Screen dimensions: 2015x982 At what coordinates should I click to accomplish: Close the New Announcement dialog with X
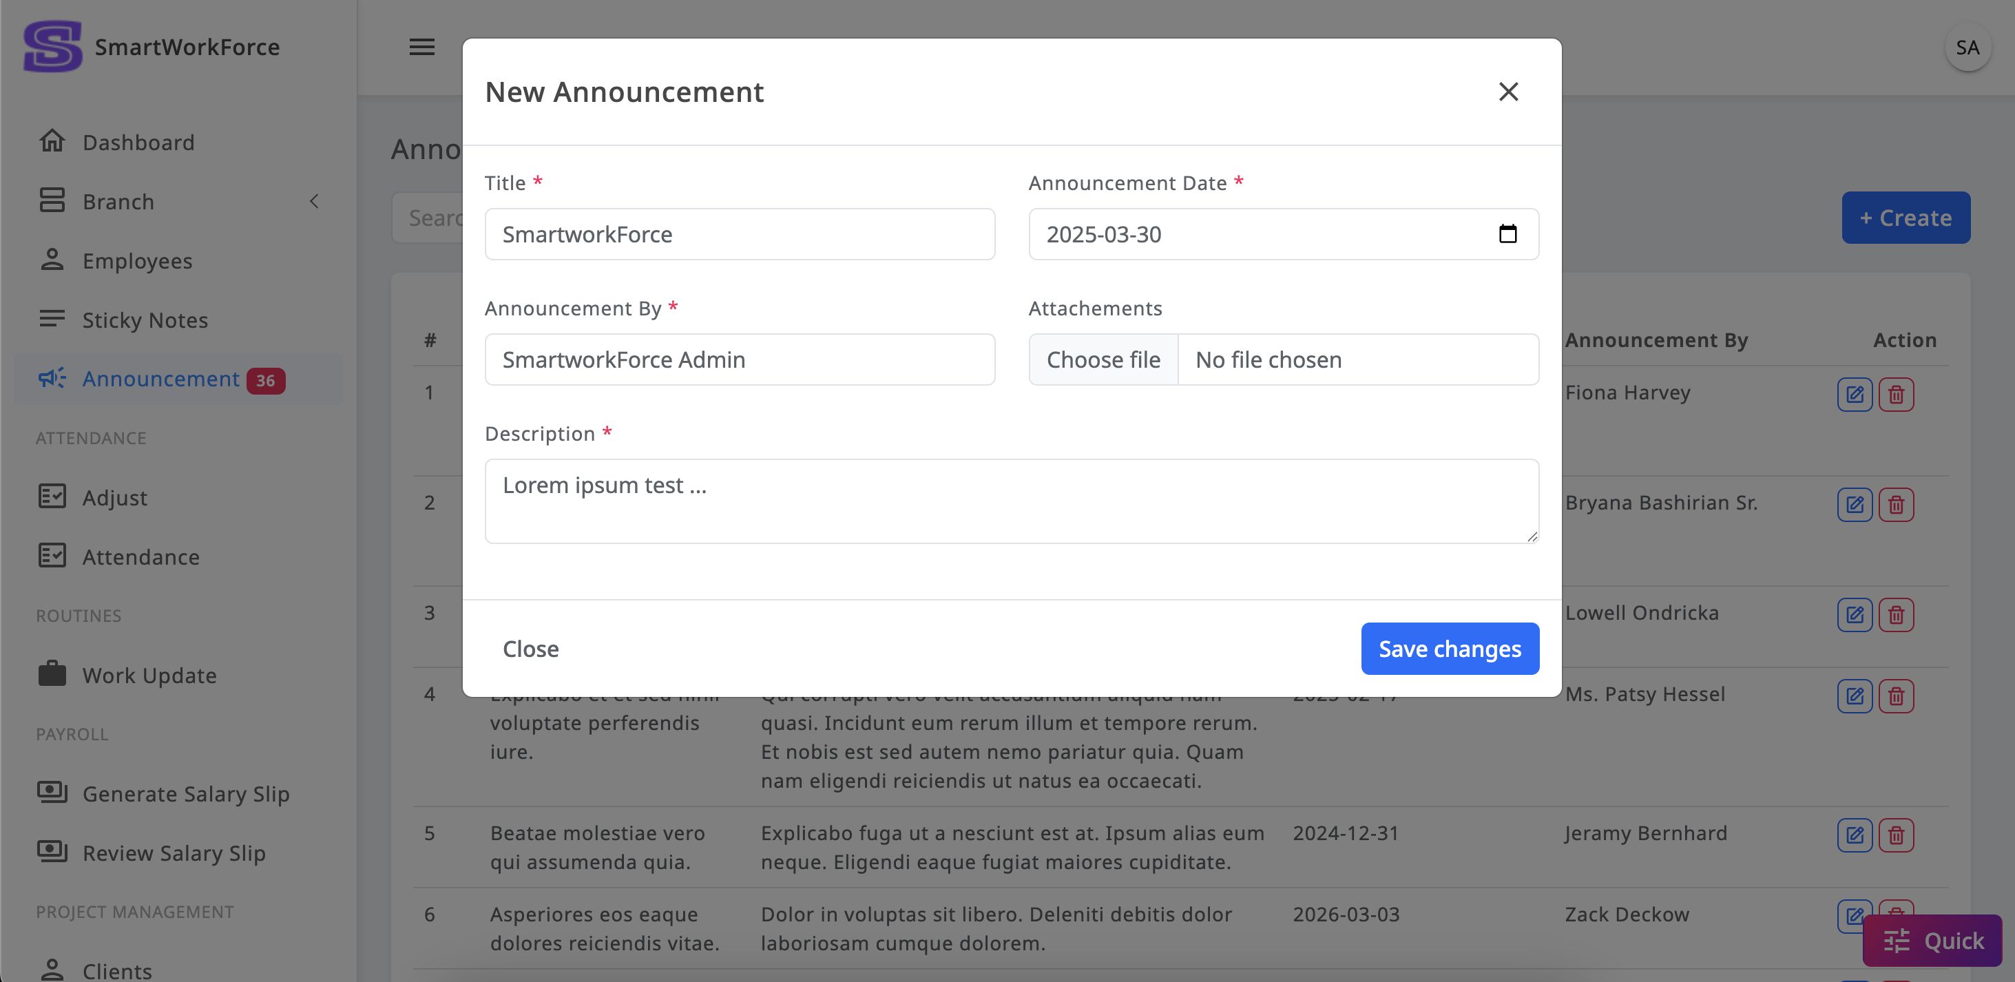click(1508, 92)
